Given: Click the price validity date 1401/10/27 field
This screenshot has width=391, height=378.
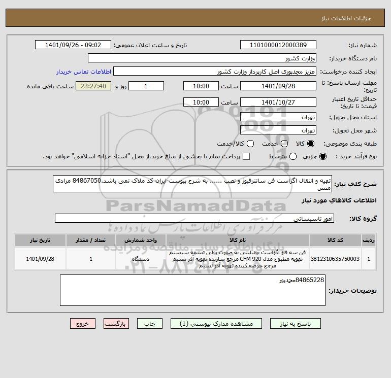Looking at the screenshot, I should click(x=278, y=102).
